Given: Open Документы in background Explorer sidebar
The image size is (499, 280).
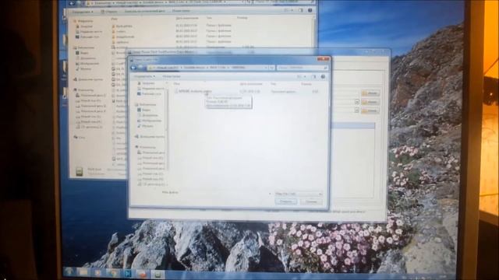Looking at the screenshot, I should [x=86, y=58].
